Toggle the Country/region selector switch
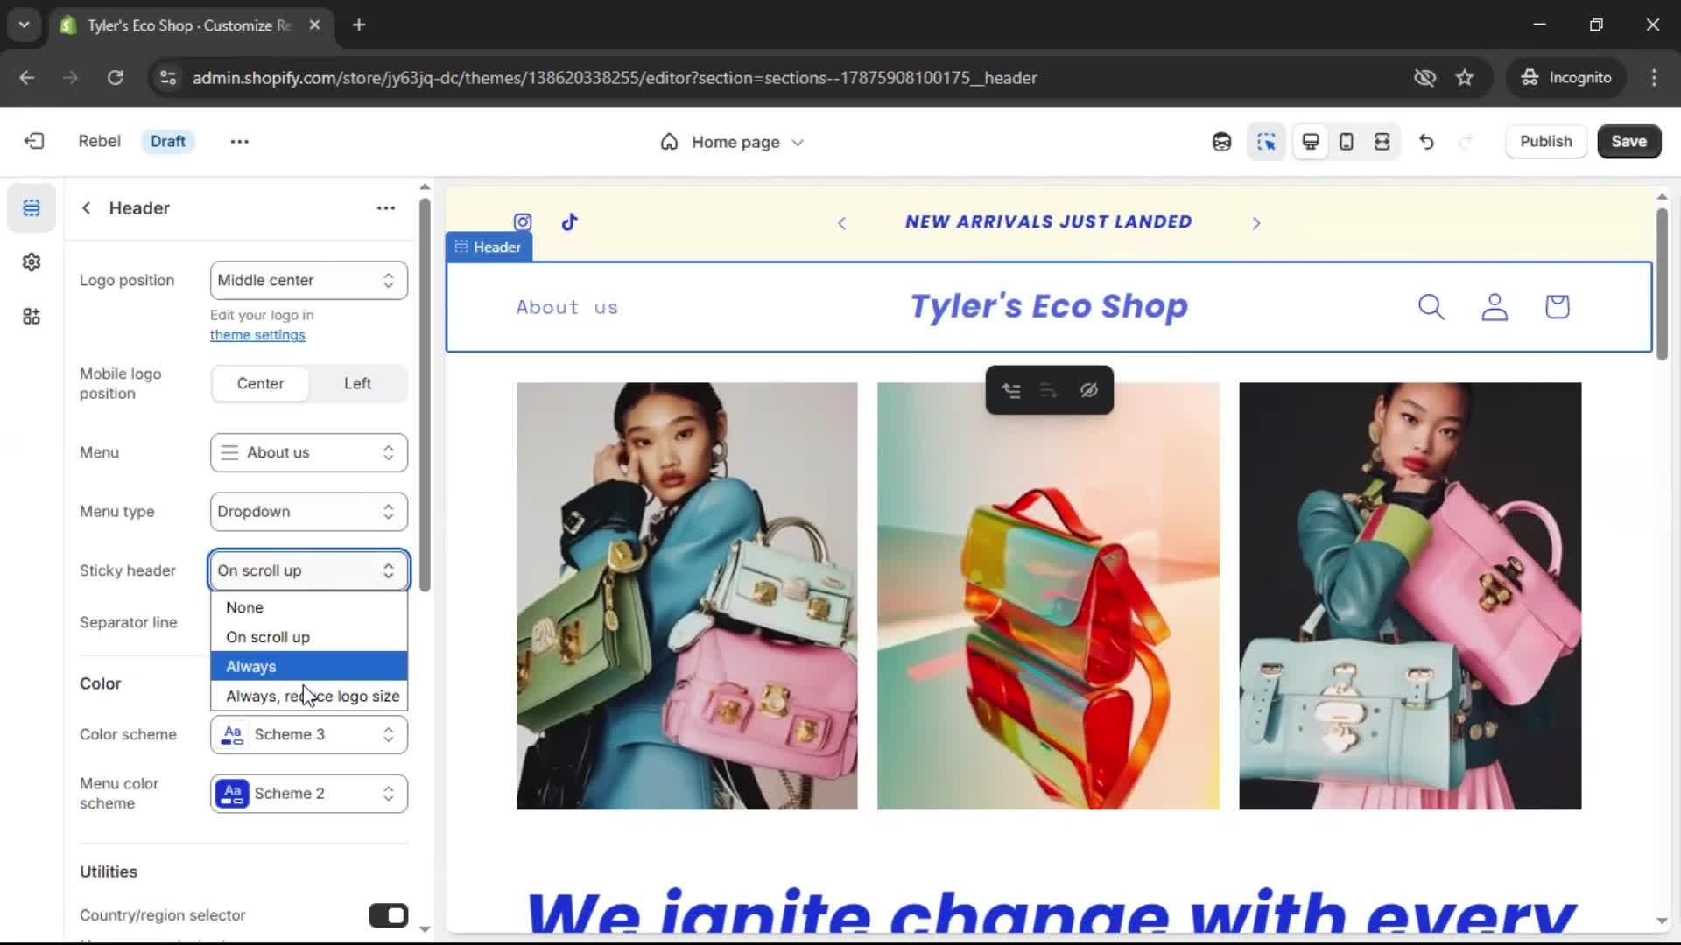 (x=388, y=915)
